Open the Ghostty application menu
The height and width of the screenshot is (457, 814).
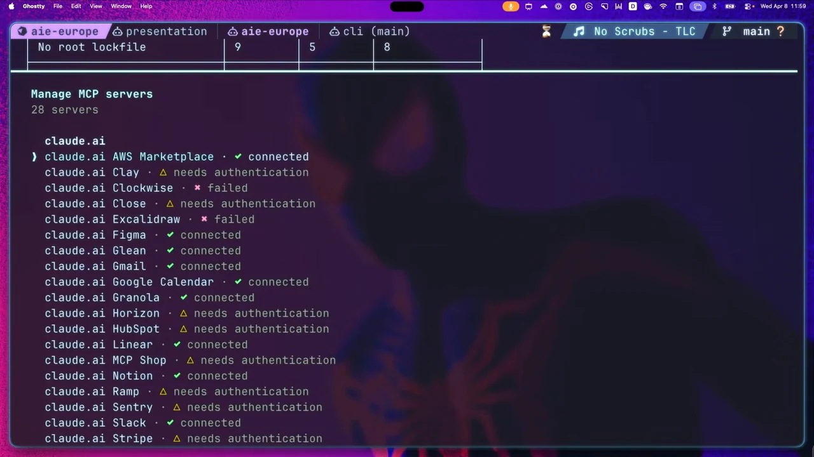pos(34,6)
